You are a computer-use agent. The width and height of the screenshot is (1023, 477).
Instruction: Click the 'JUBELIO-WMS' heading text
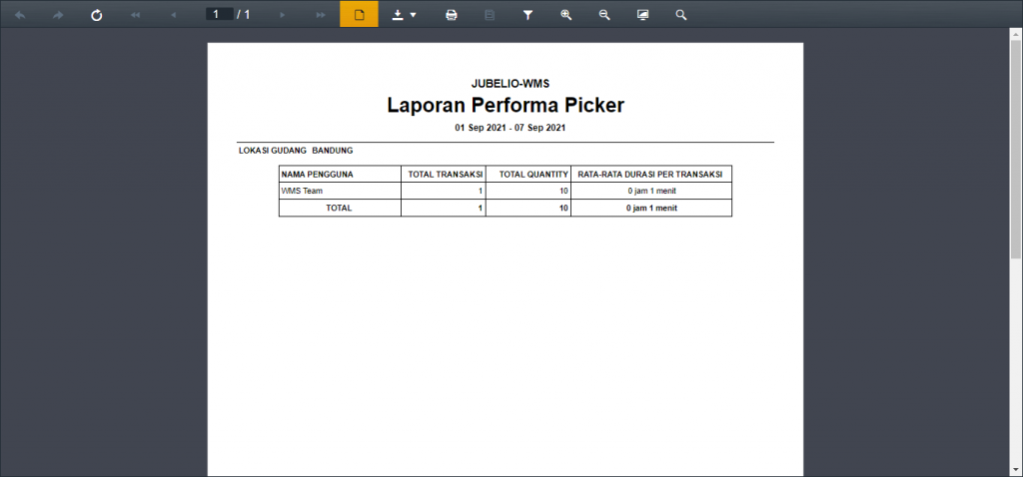(511, 84)
